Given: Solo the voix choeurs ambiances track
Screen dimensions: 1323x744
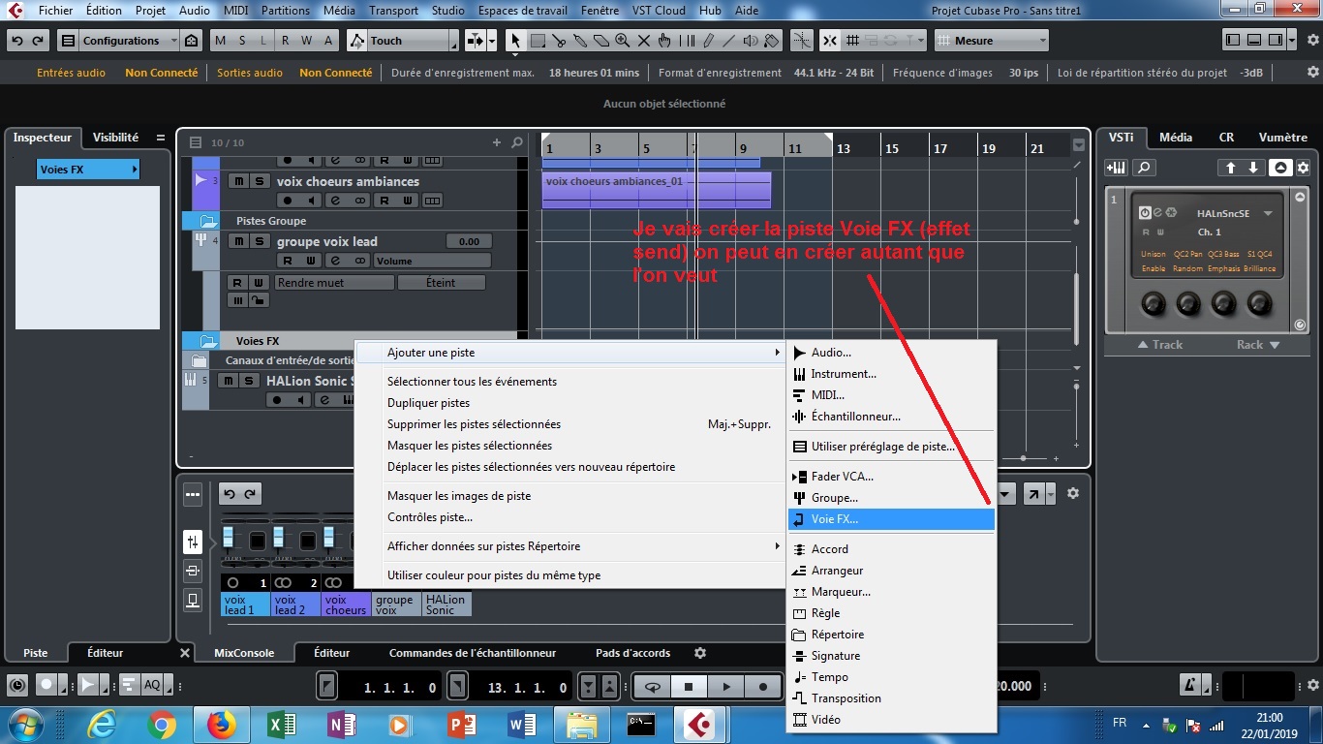Looking at the screenshot, I should pos(260,181).
